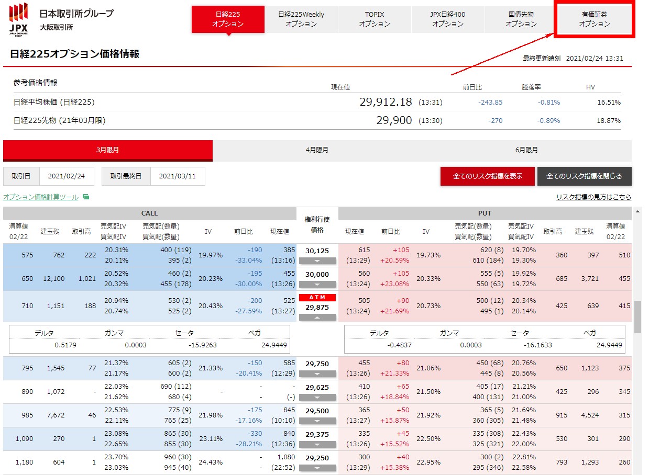649x475 pixels.
Task: Click the put delta value -0.4837
Action: click(x=399, y=345)
